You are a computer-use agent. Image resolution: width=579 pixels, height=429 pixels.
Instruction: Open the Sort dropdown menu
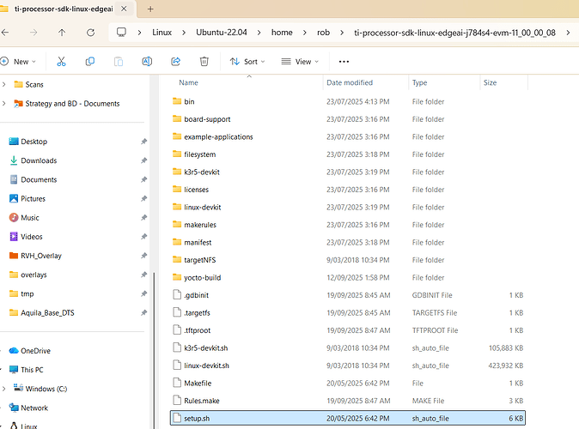click(x=247, y=62)
